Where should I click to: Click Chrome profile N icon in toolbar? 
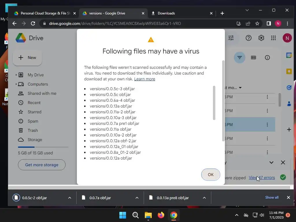(x=278, y=23)
